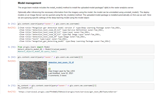Click the In [62]: prompt label
The height and width of the screenshot is (94, 157).
(12, 57)
